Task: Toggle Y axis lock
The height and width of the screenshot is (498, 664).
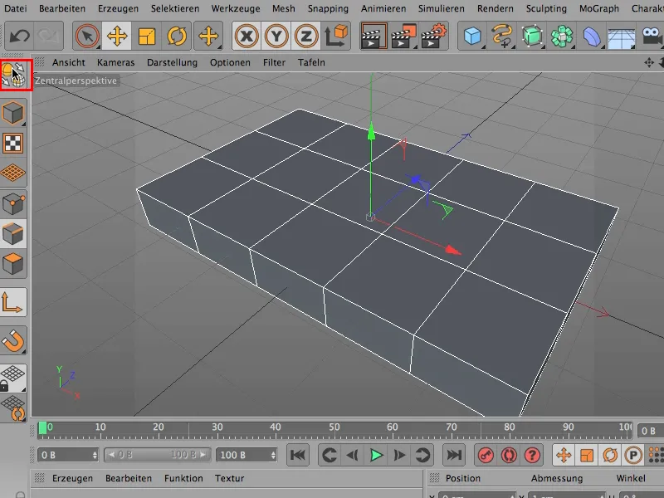Action: (276, 36)
